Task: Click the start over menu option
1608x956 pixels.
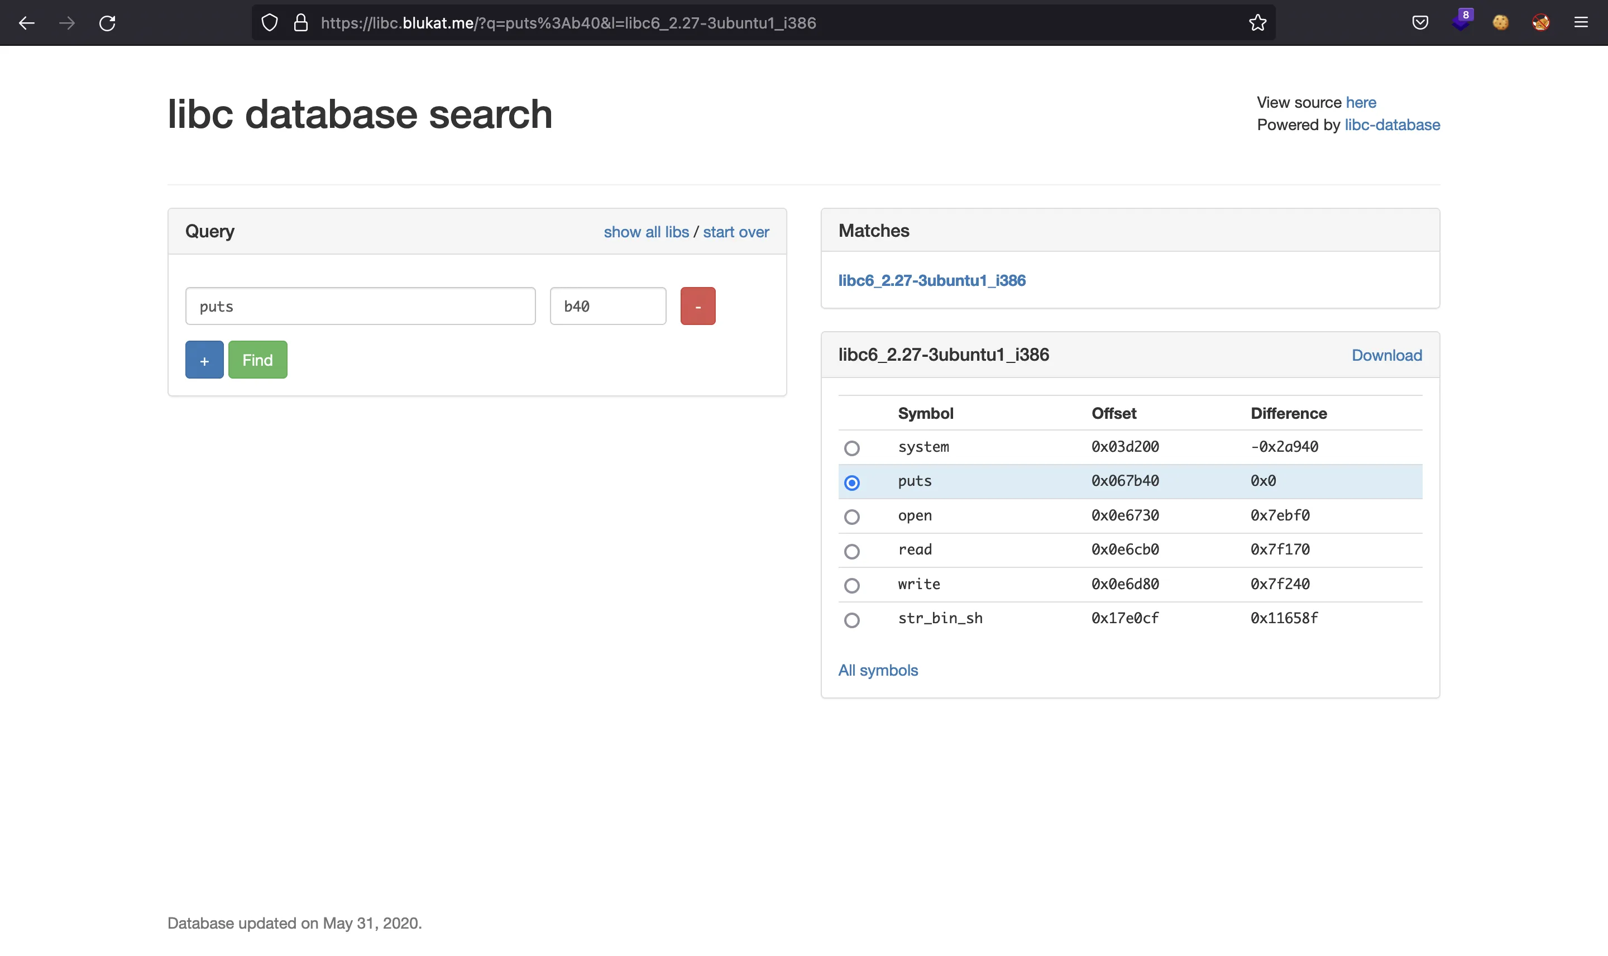Action: pyautogui.click(x=736, y=231)
